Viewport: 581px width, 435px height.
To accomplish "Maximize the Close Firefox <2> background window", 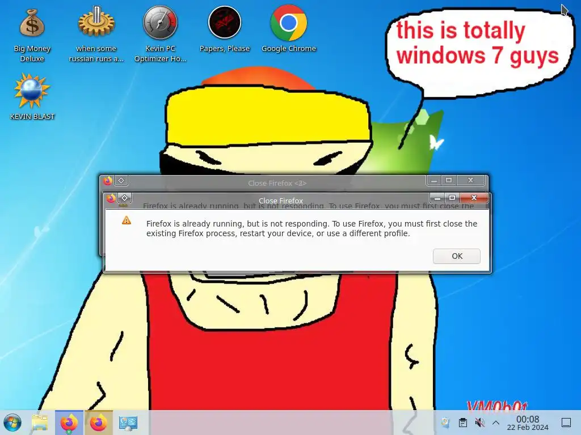I will (x=449, y=180).
